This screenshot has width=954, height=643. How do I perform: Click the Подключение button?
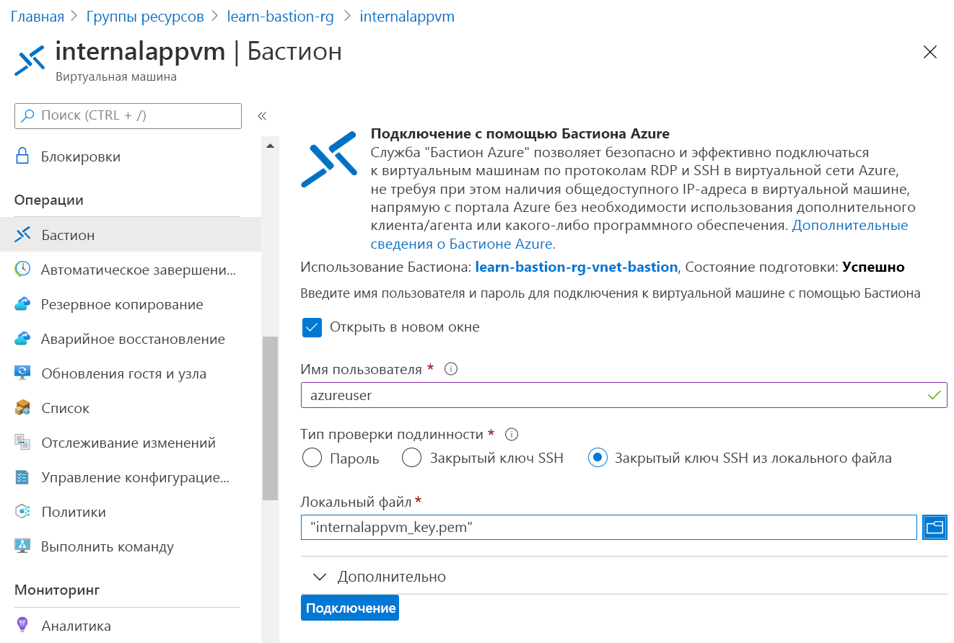(350, 608)
